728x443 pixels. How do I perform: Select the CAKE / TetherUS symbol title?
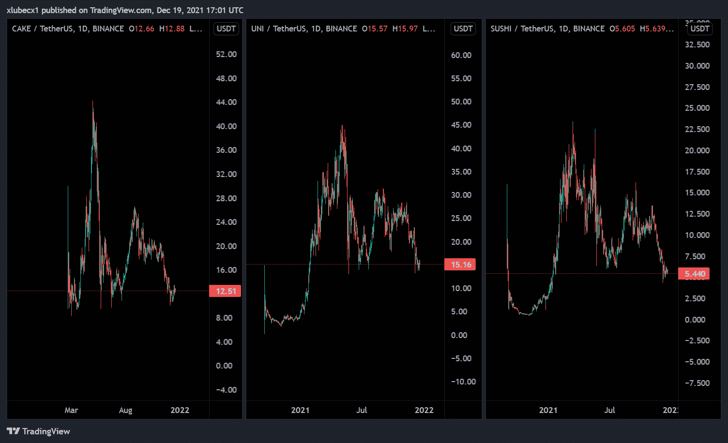(x=68, y=29)
